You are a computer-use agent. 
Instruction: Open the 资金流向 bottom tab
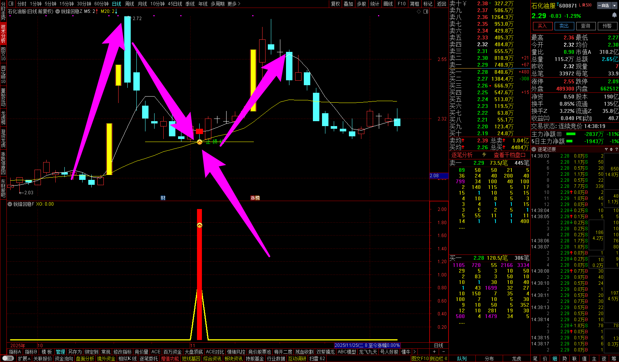(64, 359)
